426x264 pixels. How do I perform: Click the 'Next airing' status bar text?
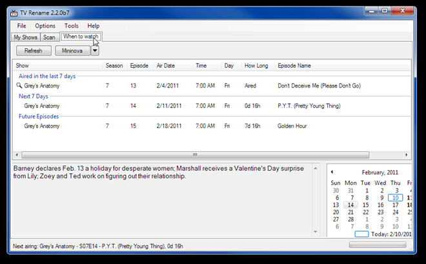click(98, 246)
